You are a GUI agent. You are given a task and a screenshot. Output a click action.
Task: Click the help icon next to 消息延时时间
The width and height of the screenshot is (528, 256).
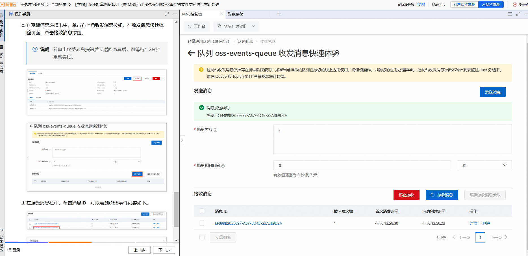point(223,166)
